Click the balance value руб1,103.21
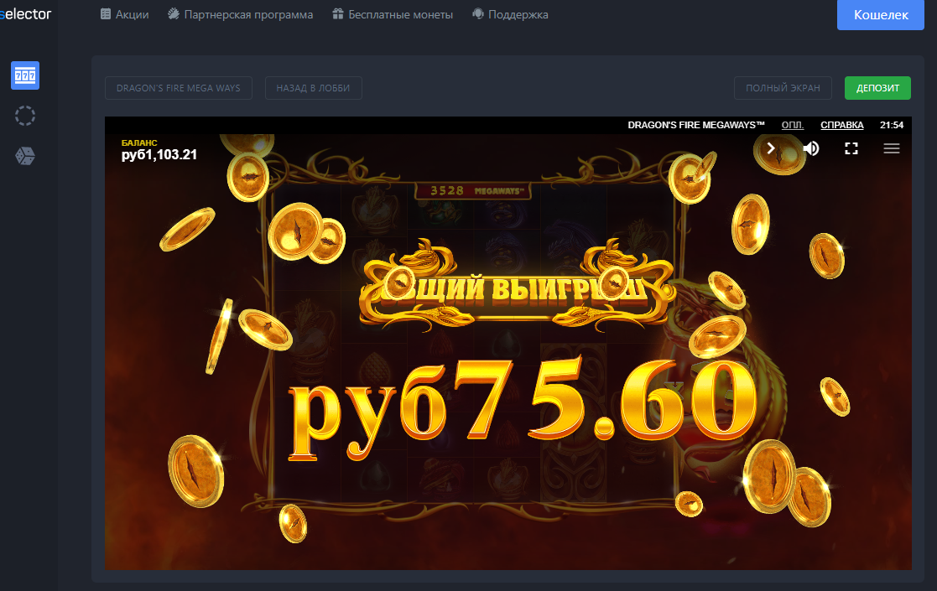 coord(159,154)
